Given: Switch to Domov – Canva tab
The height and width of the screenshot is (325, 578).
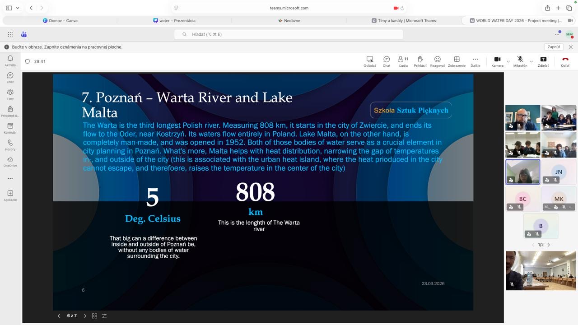Looking at the screenshot, I should click(60, 21).
